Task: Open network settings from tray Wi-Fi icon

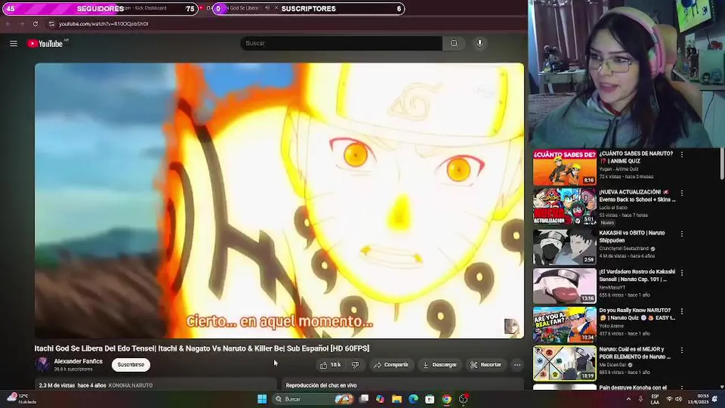Action: tap(669, 399)
